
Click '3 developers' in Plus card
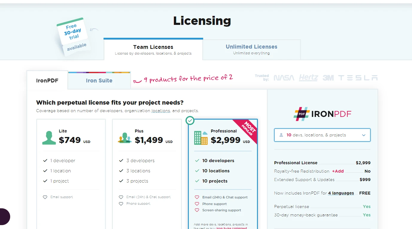coord(140,161)
